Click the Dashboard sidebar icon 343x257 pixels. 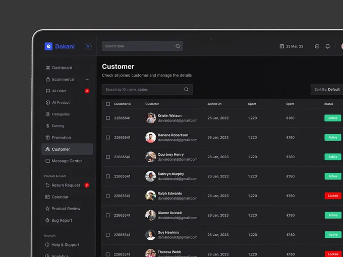point(48,68)
